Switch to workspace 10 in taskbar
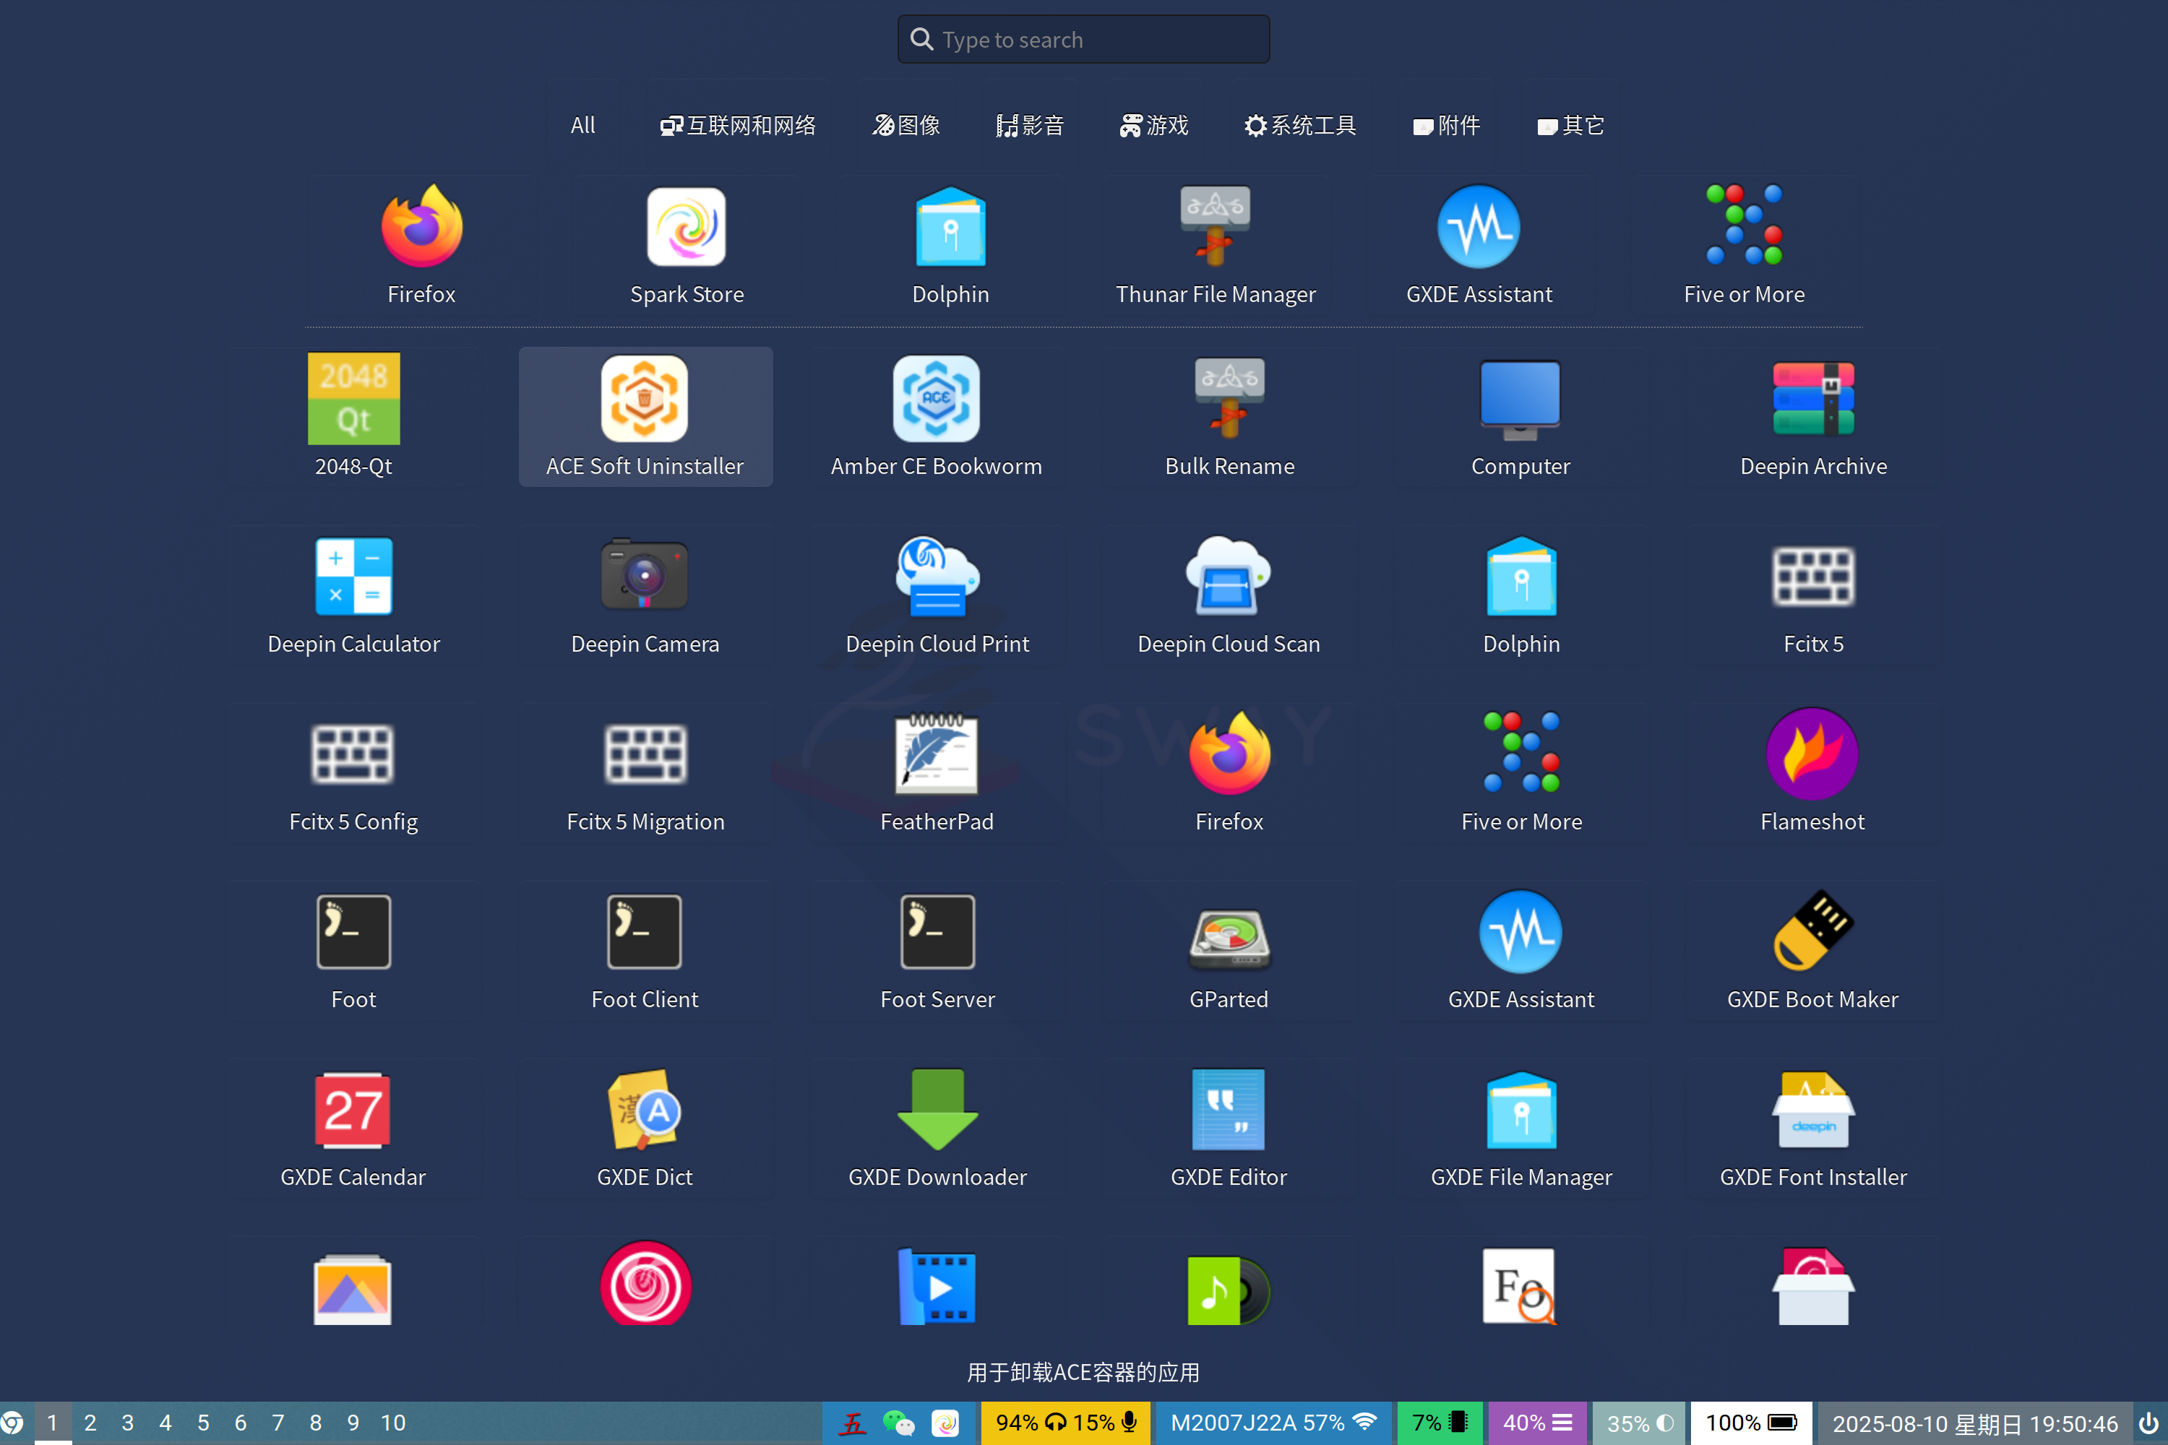Image resolution: width=2168 pixels, height=1445 pixels. point(392,1423)
